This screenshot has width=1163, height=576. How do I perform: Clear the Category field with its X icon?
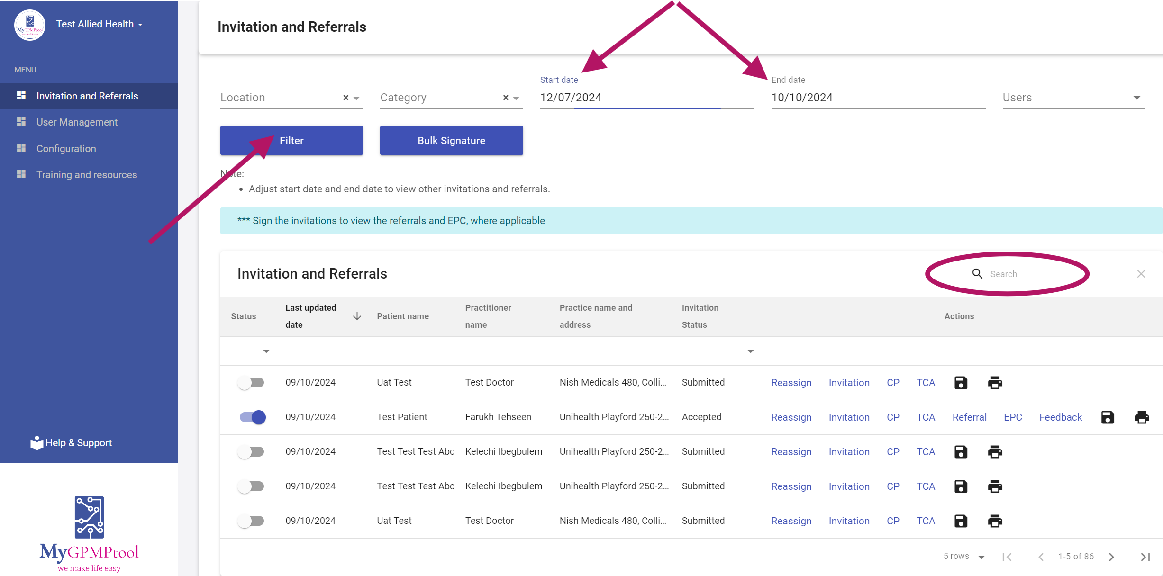[x=506, y=98]
